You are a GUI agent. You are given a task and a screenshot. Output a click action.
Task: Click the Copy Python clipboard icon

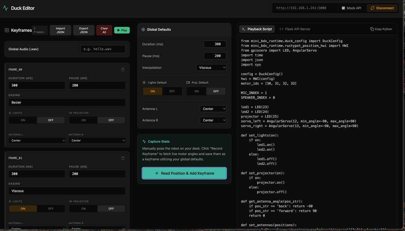[372, 29]
